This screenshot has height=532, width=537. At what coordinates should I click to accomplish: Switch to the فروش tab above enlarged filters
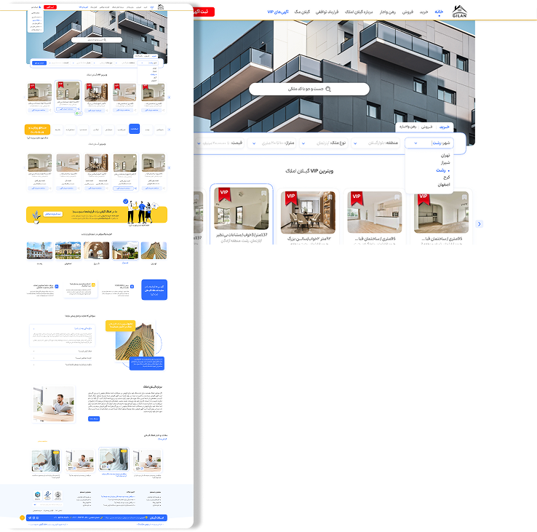(x=427, y=127)
